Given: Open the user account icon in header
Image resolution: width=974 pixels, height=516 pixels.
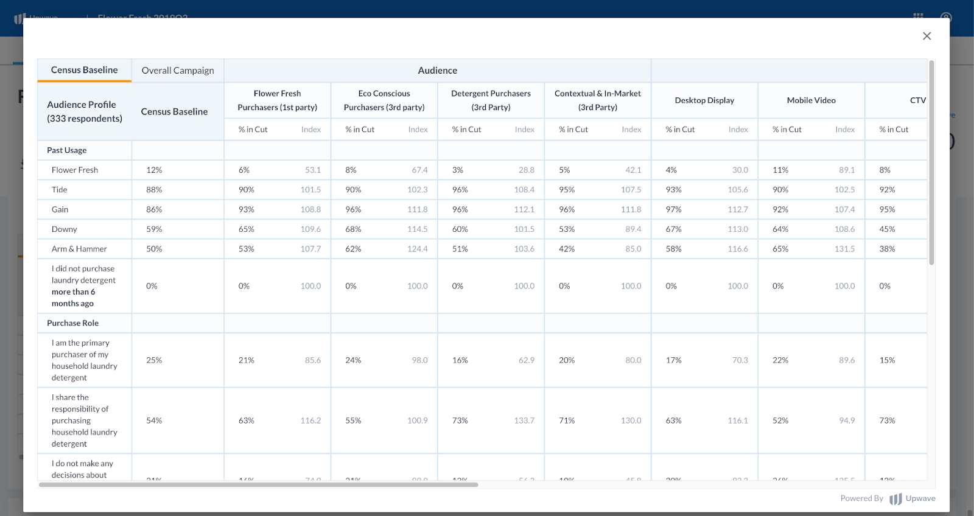Looking at the screenshot, I should point(946,16).
